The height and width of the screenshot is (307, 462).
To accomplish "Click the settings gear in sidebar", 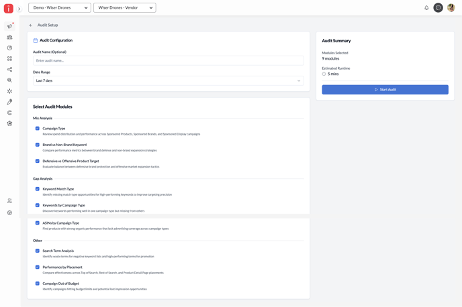I will coord(9,212).
